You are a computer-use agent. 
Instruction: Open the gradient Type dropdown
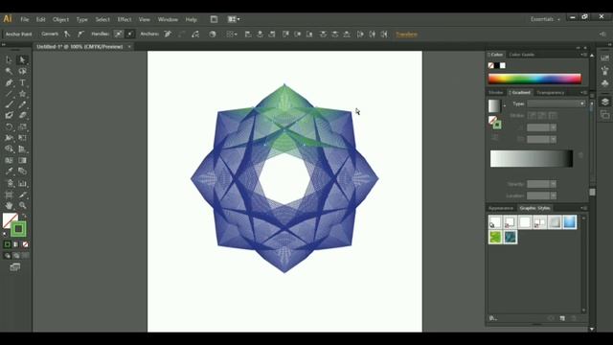(x=556, y=103)
